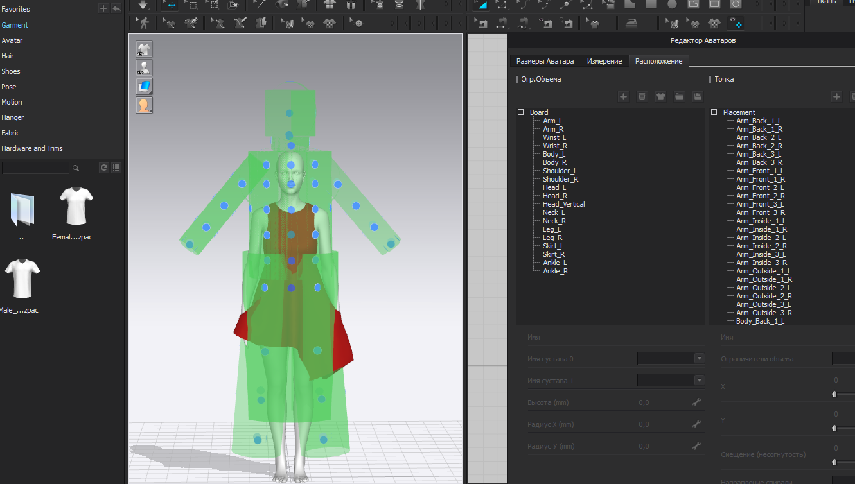This screenshot has height=484, width=855.
Task: Open the Avatar library category
Action: [12, 40]
